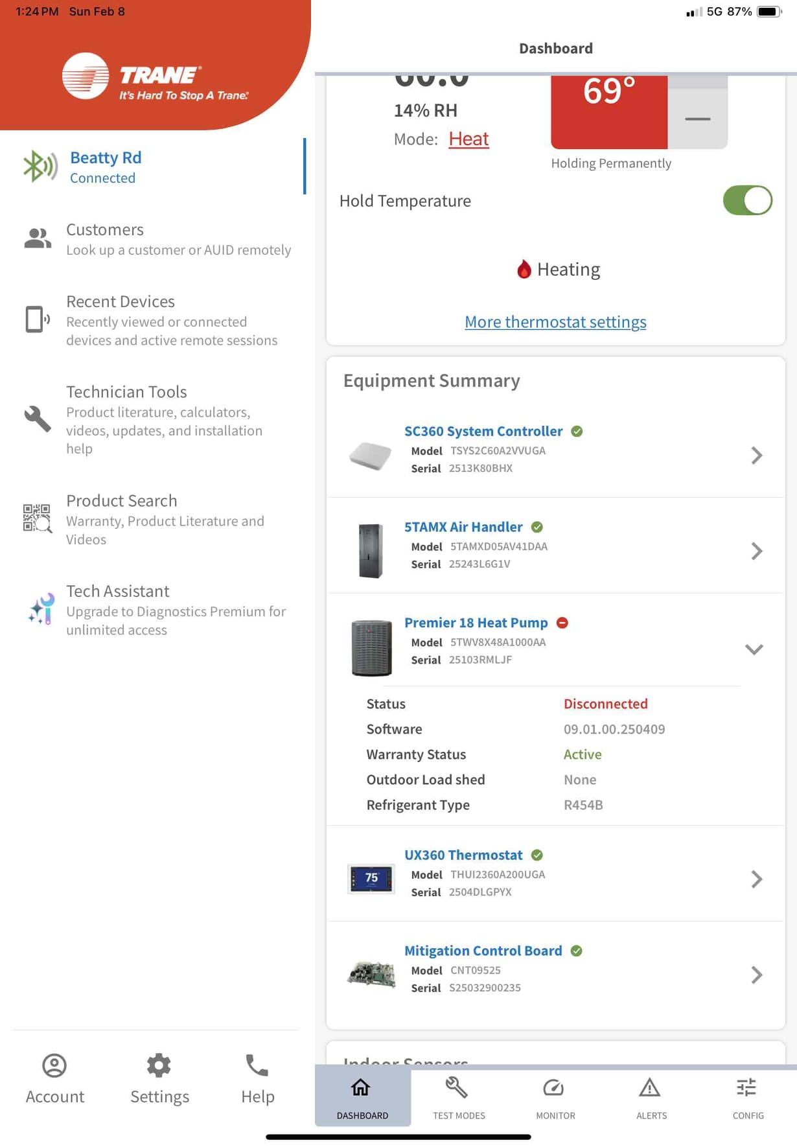Tap the red disconnected icon beside Premier 18 Heat Pump
Screen dimensions: 797x1147
click(x=562, y=623)
